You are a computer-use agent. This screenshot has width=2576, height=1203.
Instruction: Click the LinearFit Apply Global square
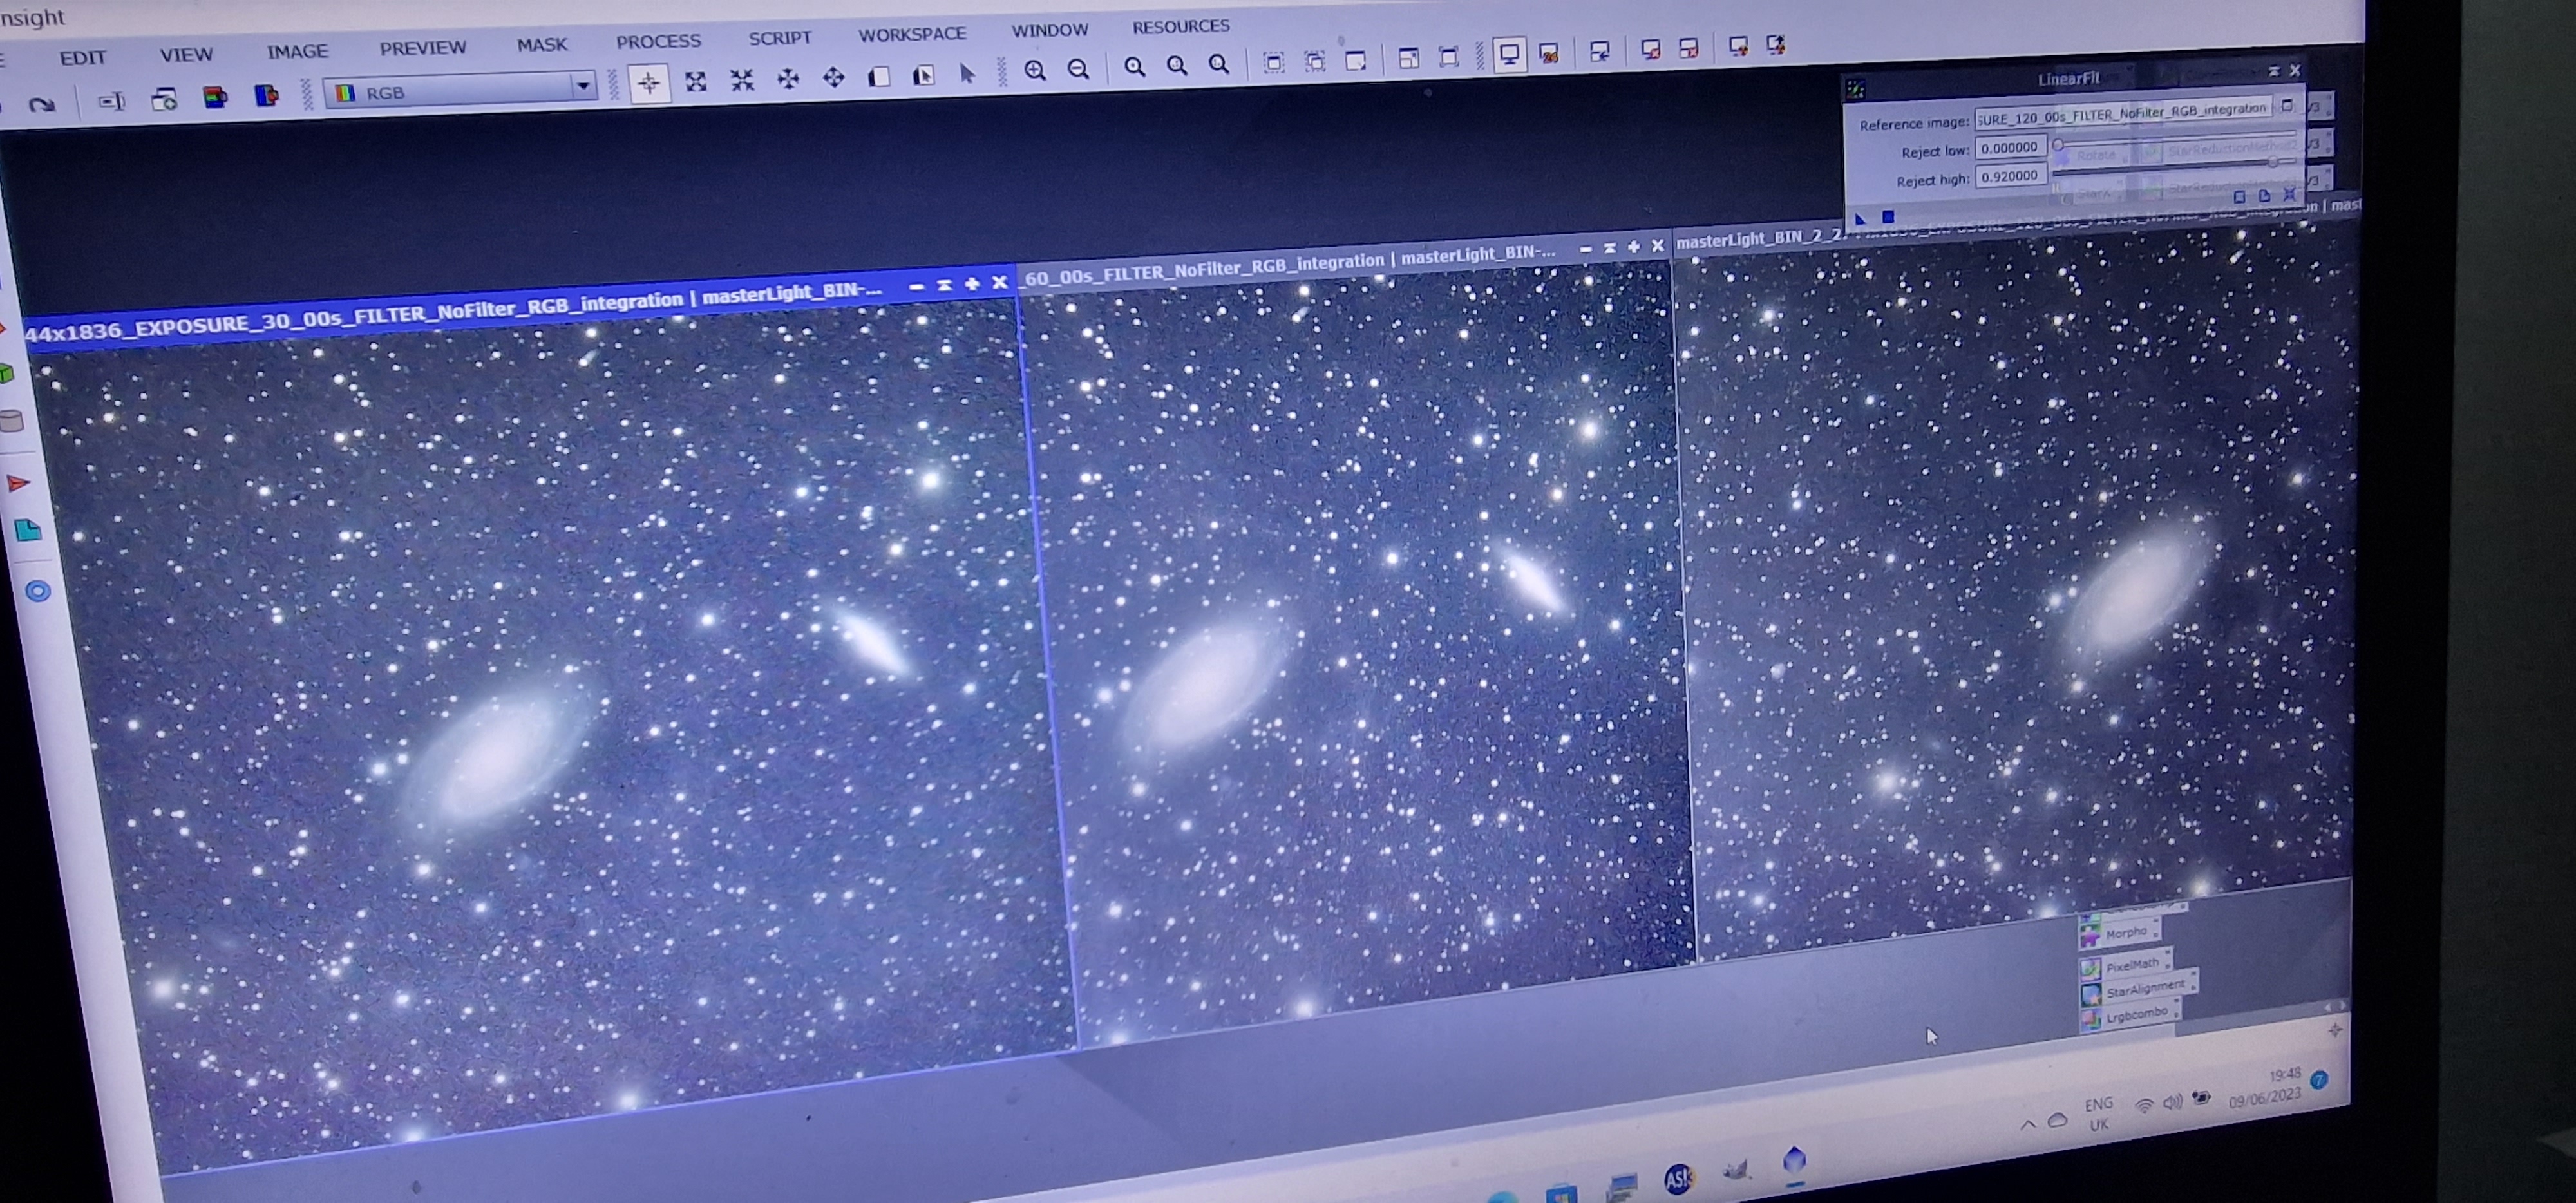pyautogui.click(x=1888, y=216)
